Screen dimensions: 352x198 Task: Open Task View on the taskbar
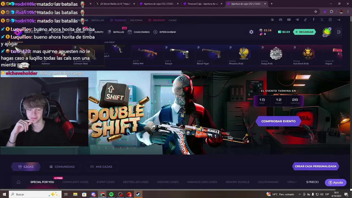click(66, 194)
